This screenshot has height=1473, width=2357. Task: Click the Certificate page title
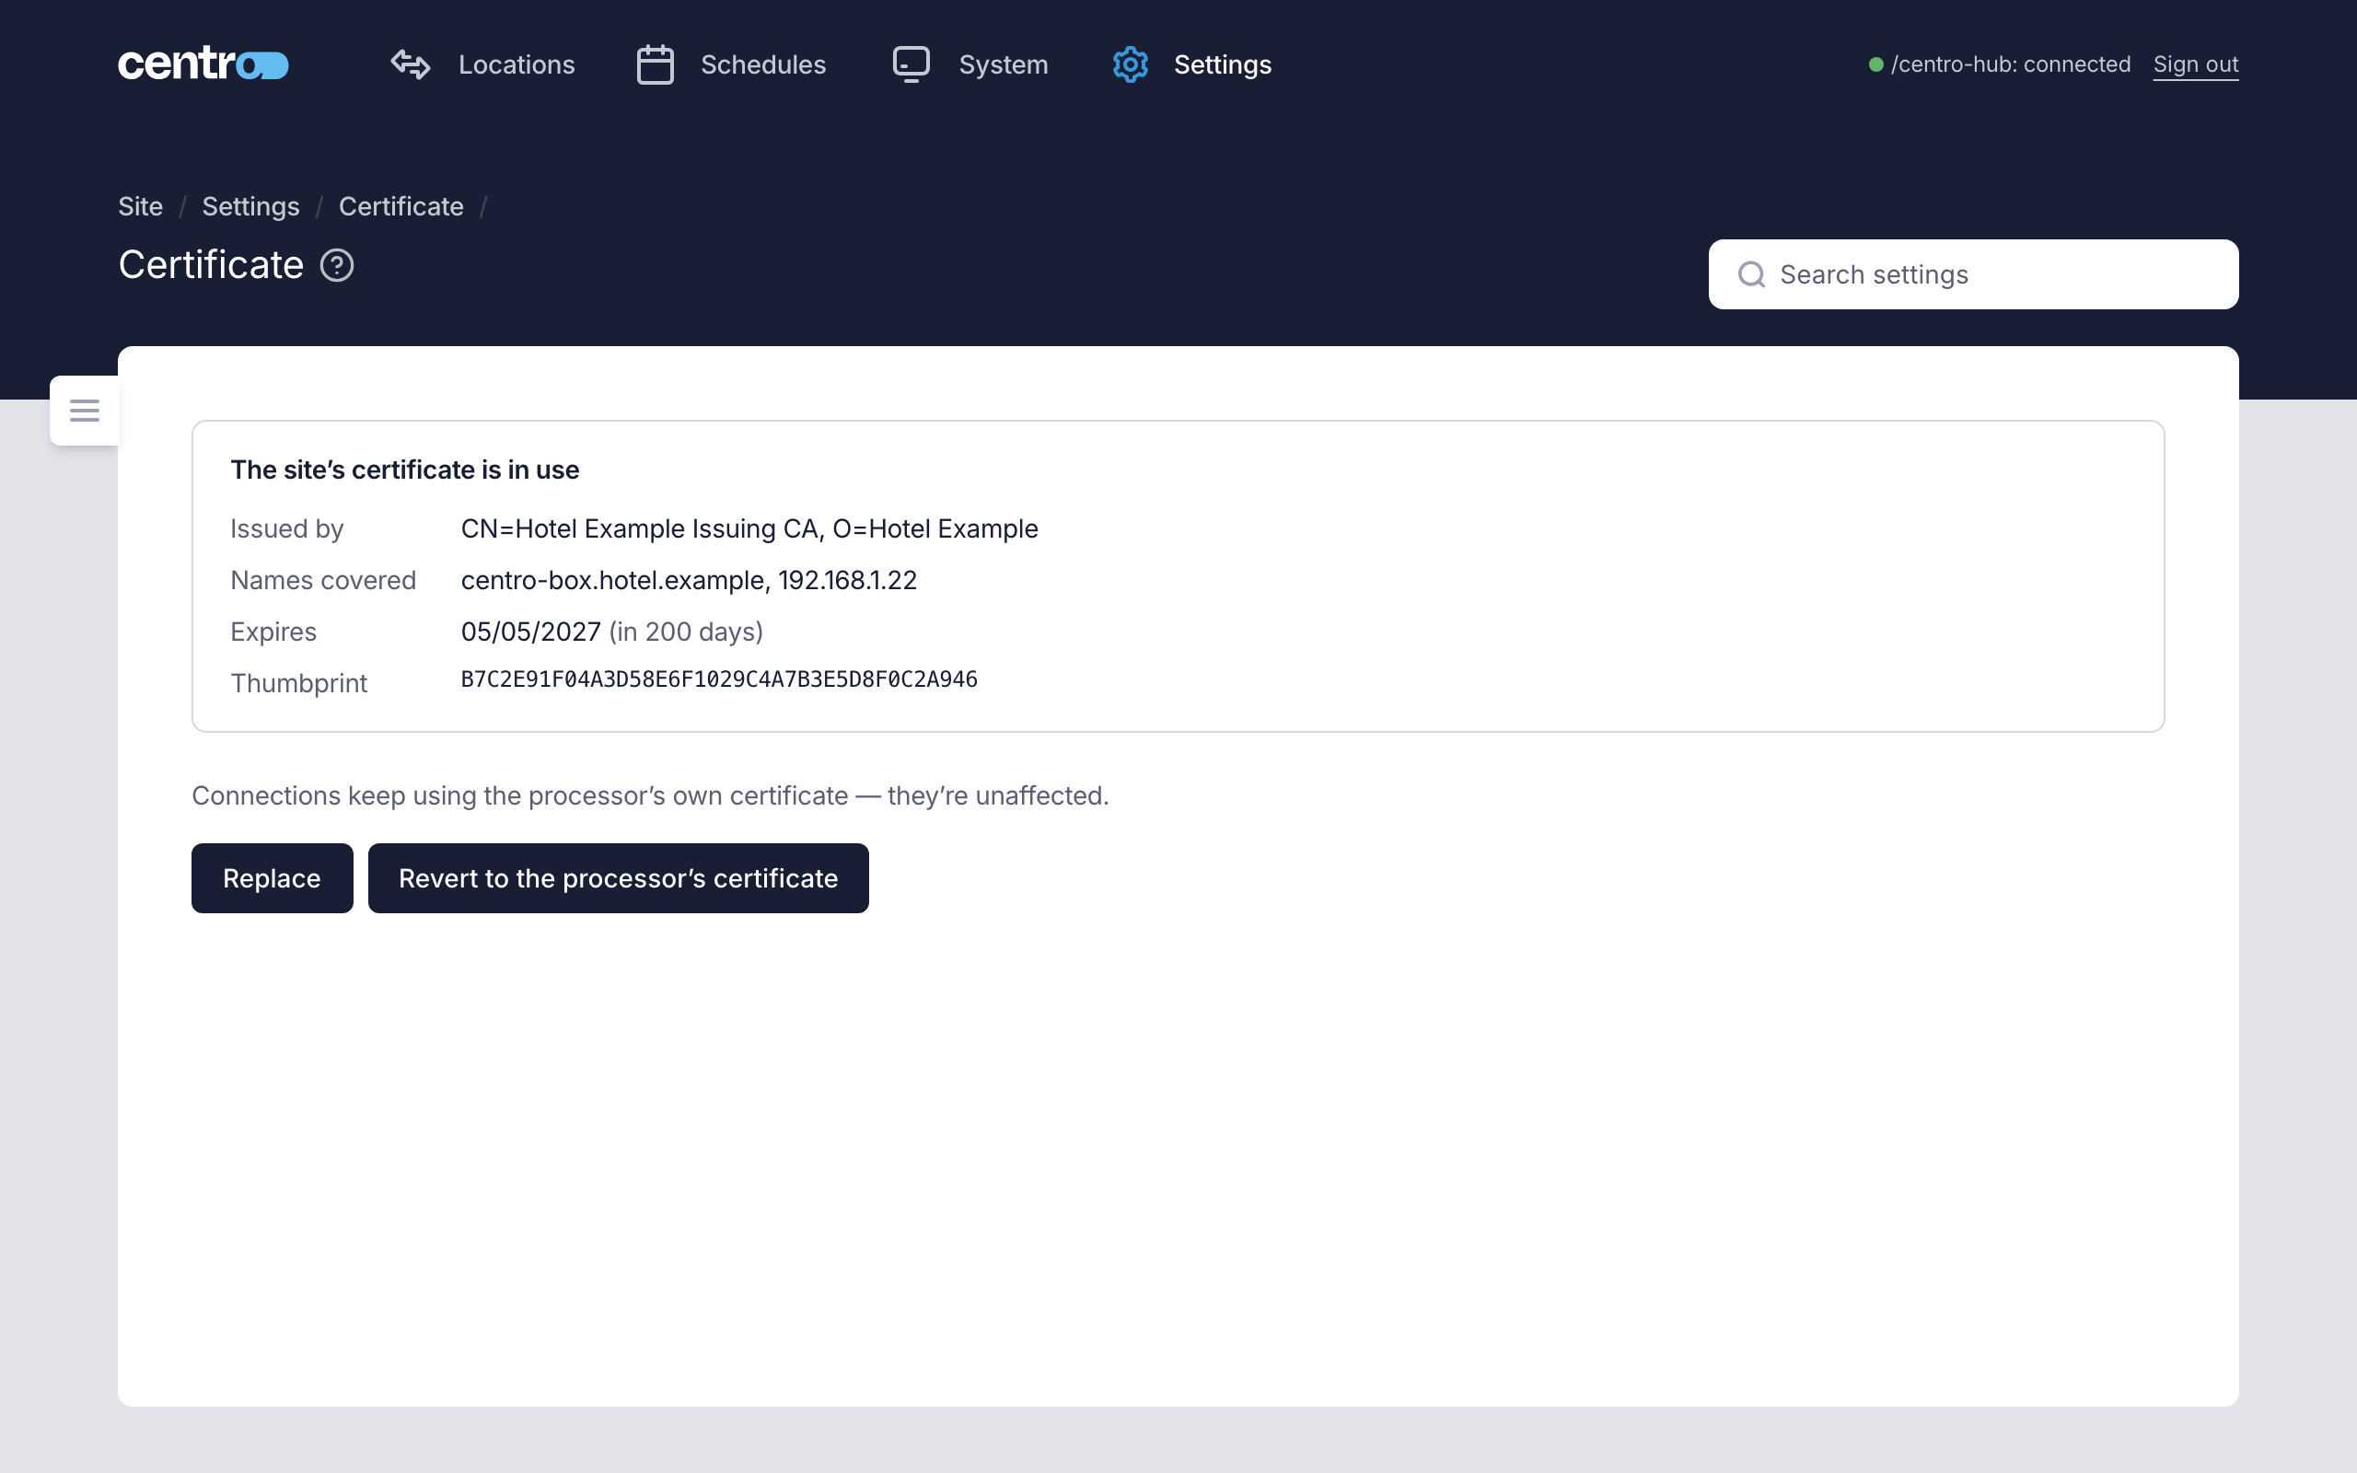[x=212, y=265]
